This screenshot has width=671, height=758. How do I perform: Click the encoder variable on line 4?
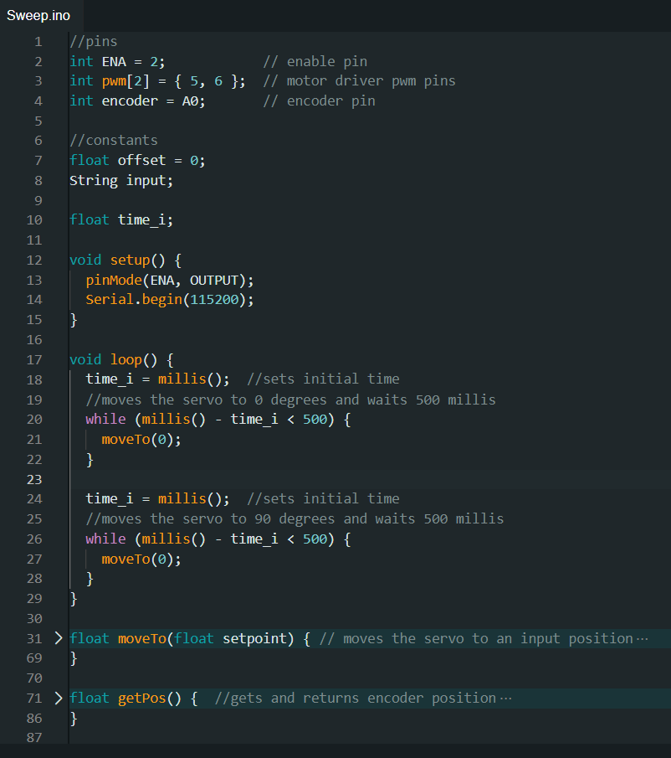[x=131, y=101]
